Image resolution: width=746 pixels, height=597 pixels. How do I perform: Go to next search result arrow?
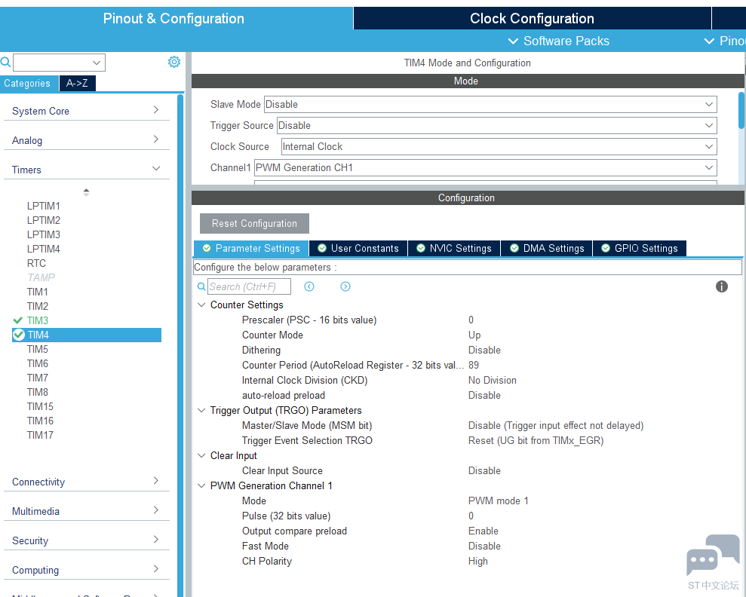(345, 286)
